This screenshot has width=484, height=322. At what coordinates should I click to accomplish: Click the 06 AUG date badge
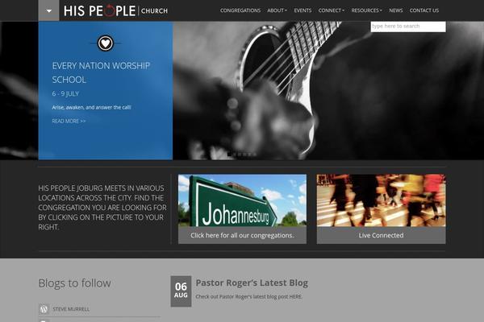click(181, 291)
